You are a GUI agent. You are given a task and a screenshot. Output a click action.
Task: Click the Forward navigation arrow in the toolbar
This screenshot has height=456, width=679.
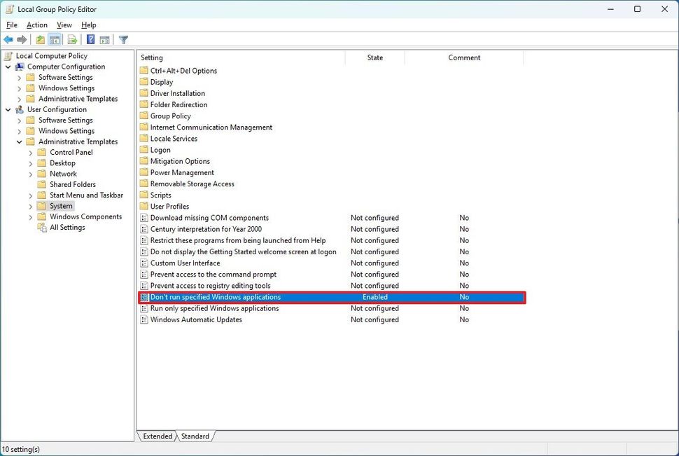[22, 39]
